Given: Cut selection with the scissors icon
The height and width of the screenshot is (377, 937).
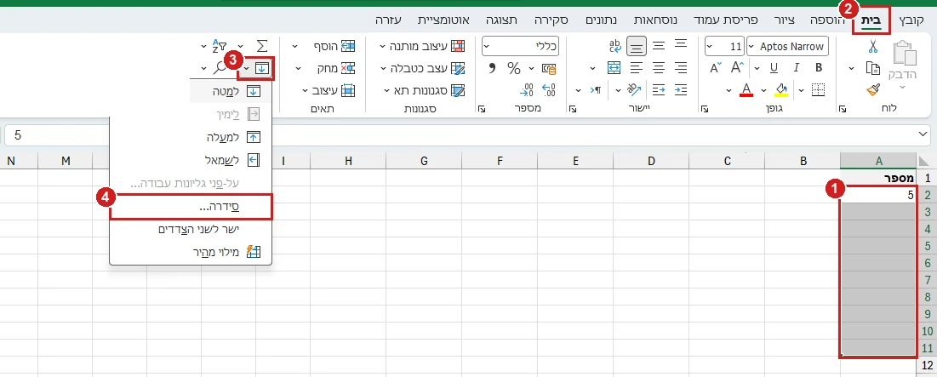Looking at the screenshot, I should 873,47.
